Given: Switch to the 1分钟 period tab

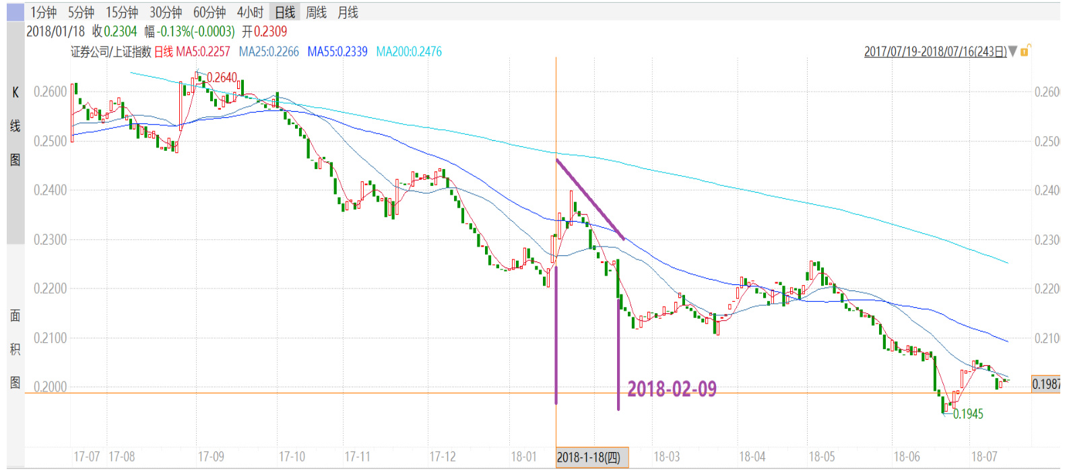Looking at the screenshot, I should click(43, 12).
